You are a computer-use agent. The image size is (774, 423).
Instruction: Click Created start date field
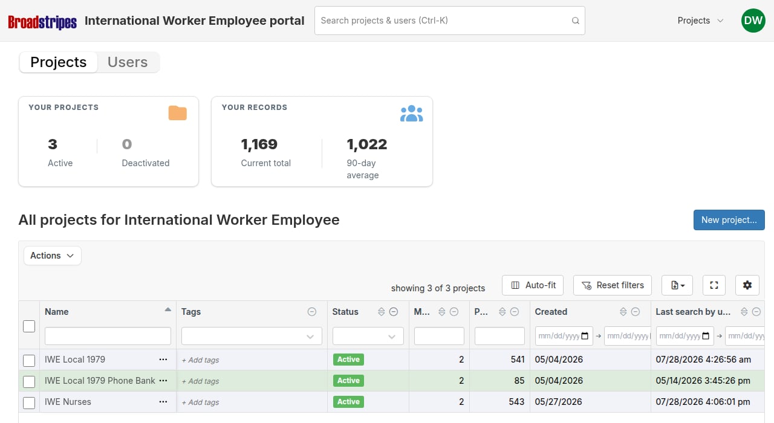click(564, 336)
